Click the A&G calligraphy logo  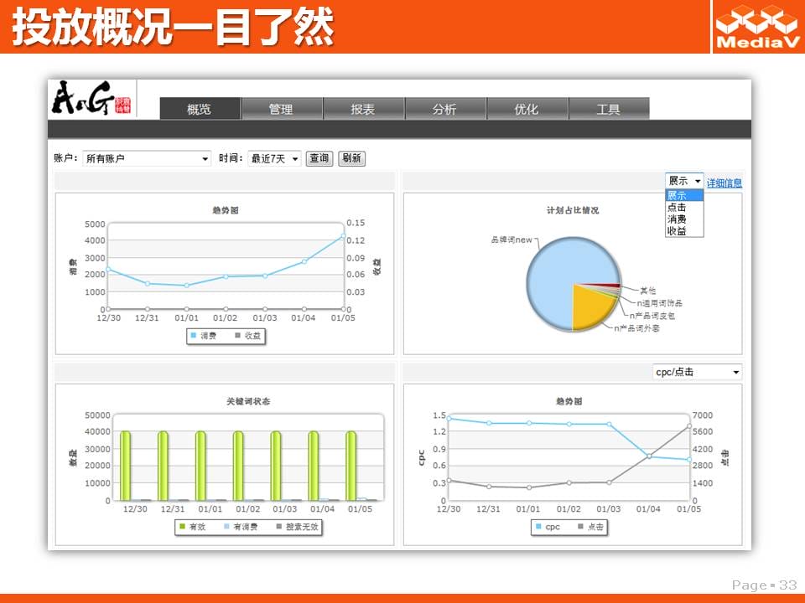pyautogui.click(x=91, y=97)
